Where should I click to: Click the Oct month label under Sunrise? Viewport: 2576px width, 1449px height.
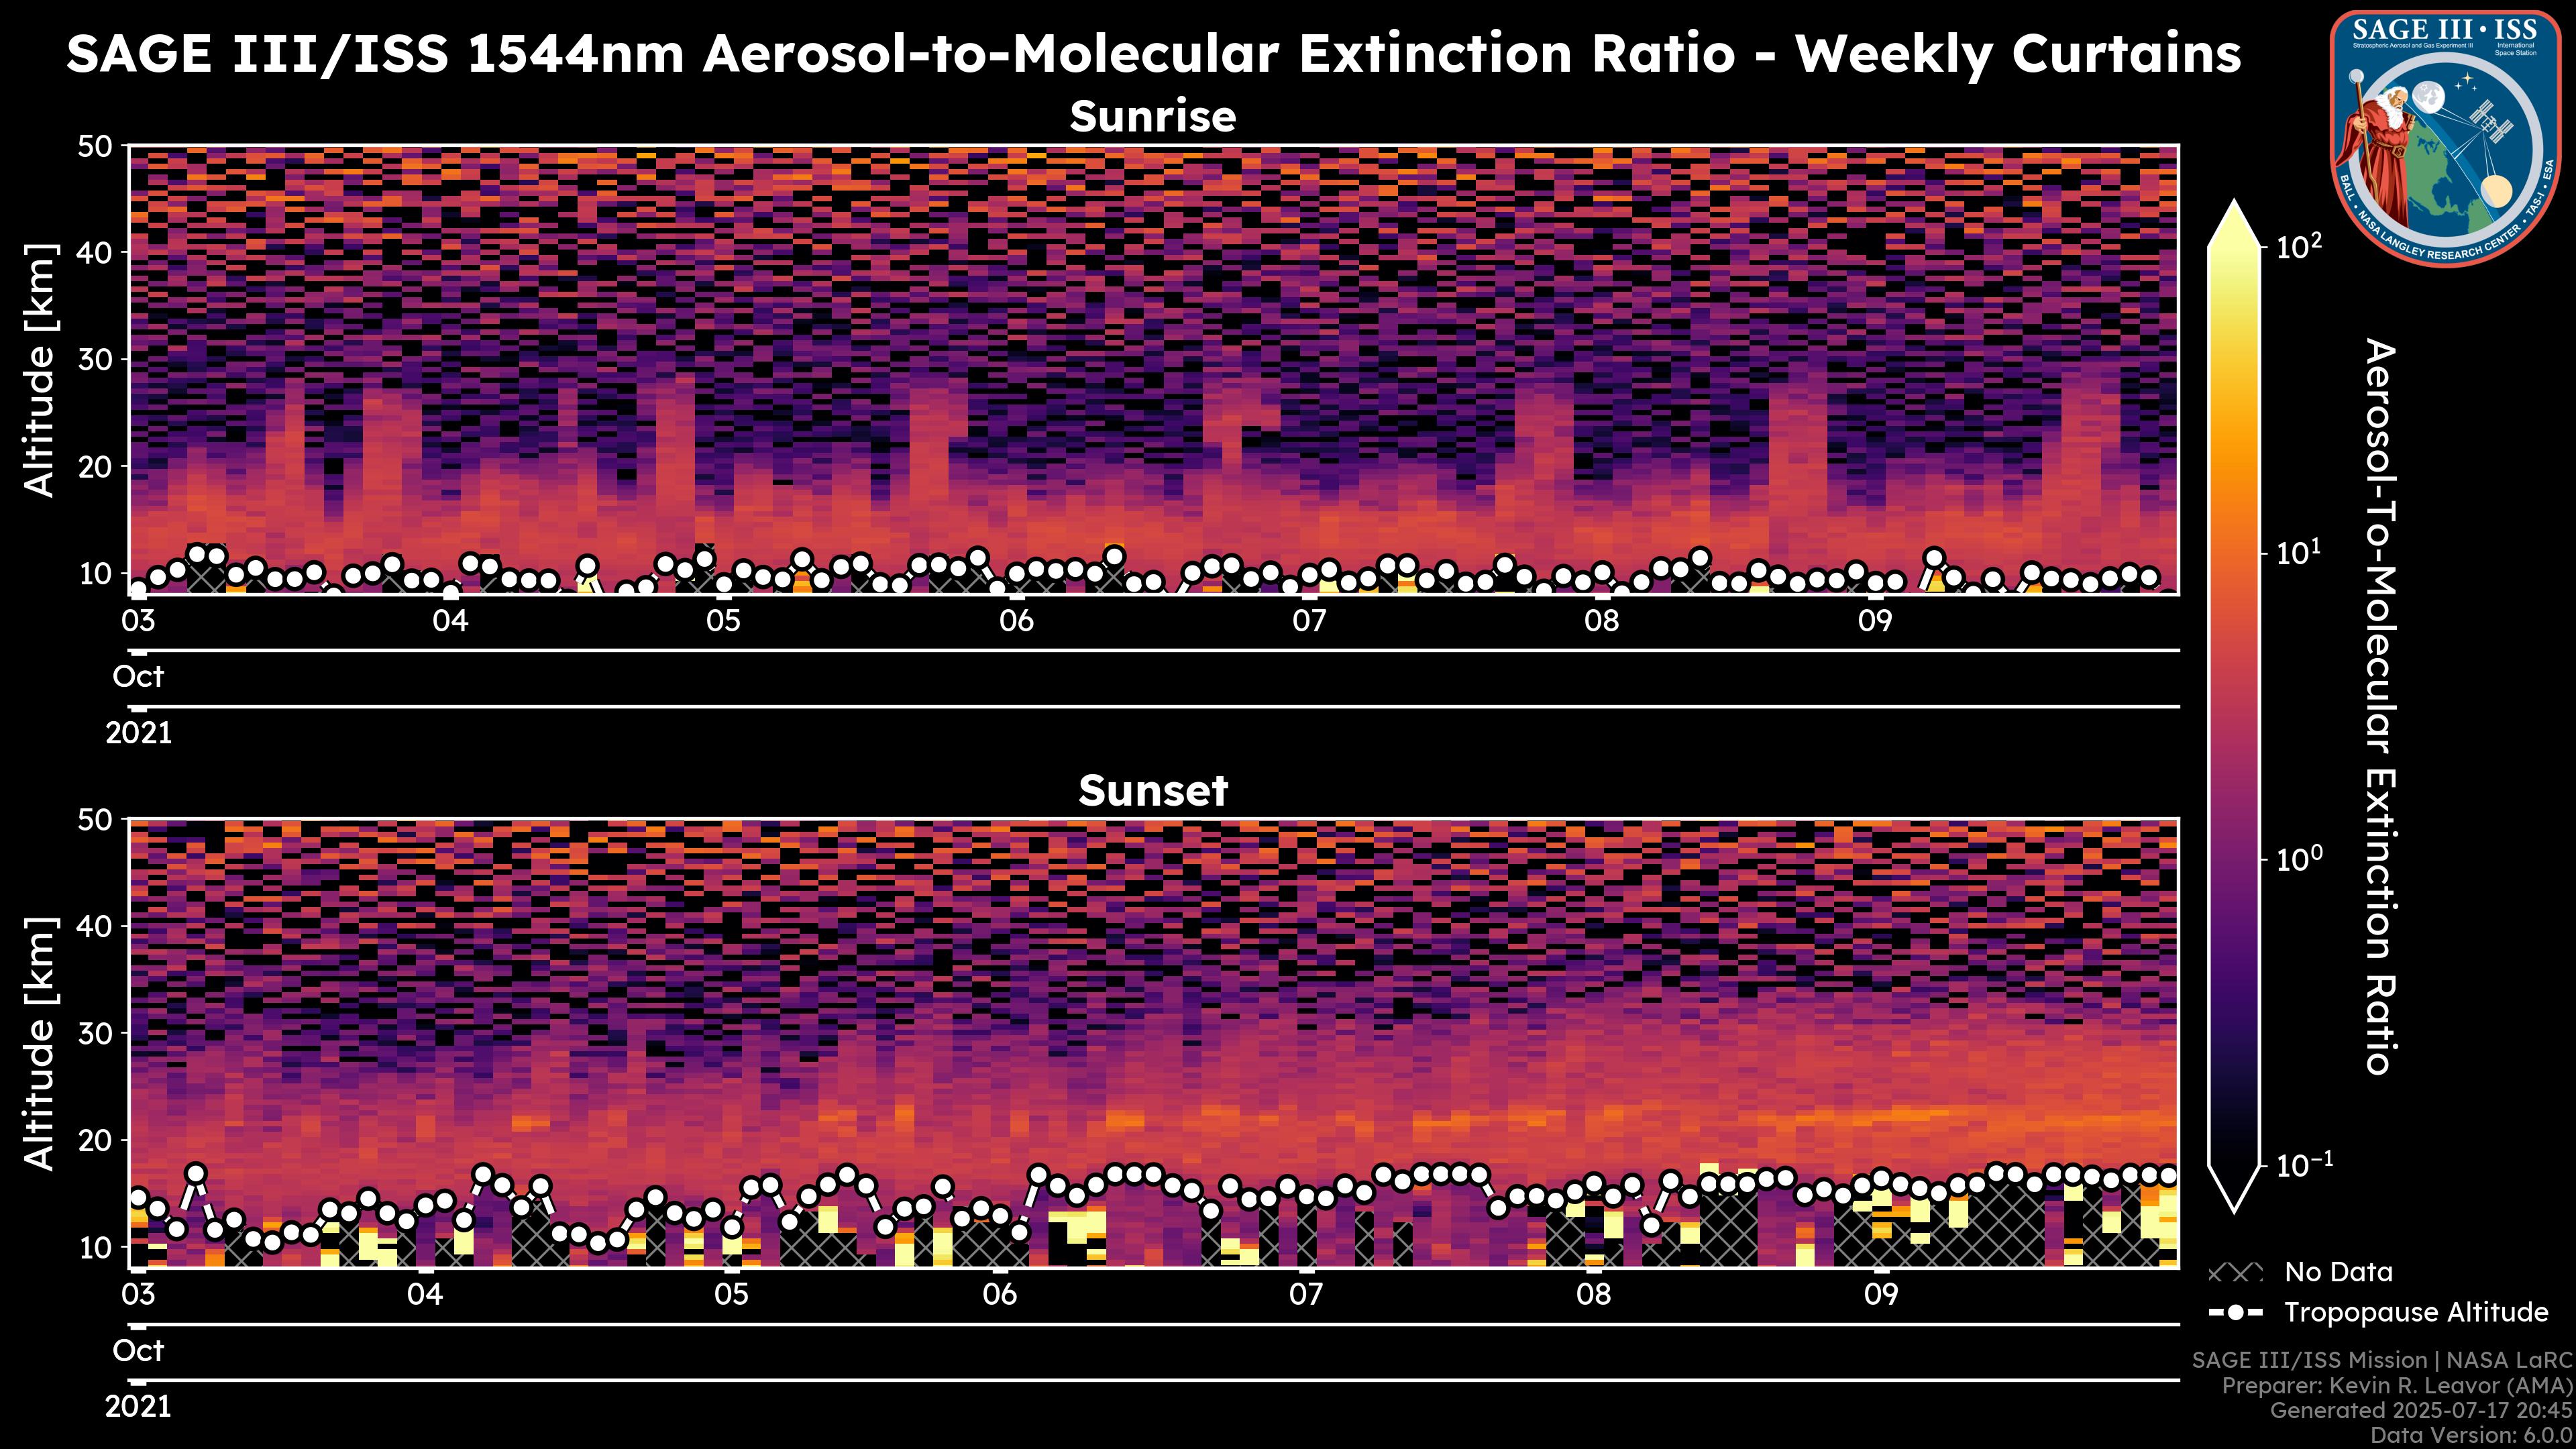tap(138, 677)
